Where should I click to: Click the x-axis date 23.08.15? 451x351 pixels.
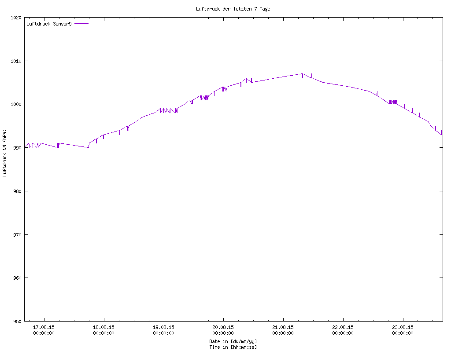(x=403, y=327)
